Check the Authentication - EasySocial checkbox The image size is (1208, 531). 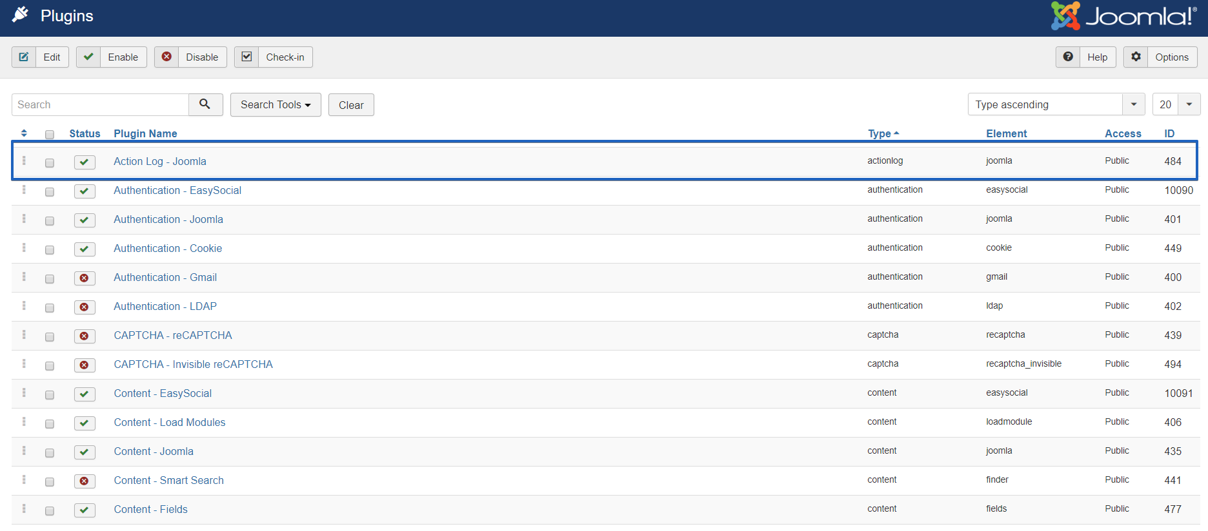coord(50,192)
